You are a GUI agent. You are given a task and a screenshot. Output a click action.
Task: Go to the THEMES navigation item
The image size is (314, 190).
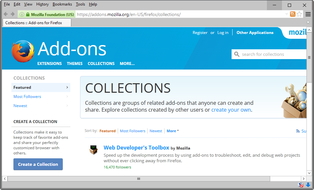[x=75, y=64]
